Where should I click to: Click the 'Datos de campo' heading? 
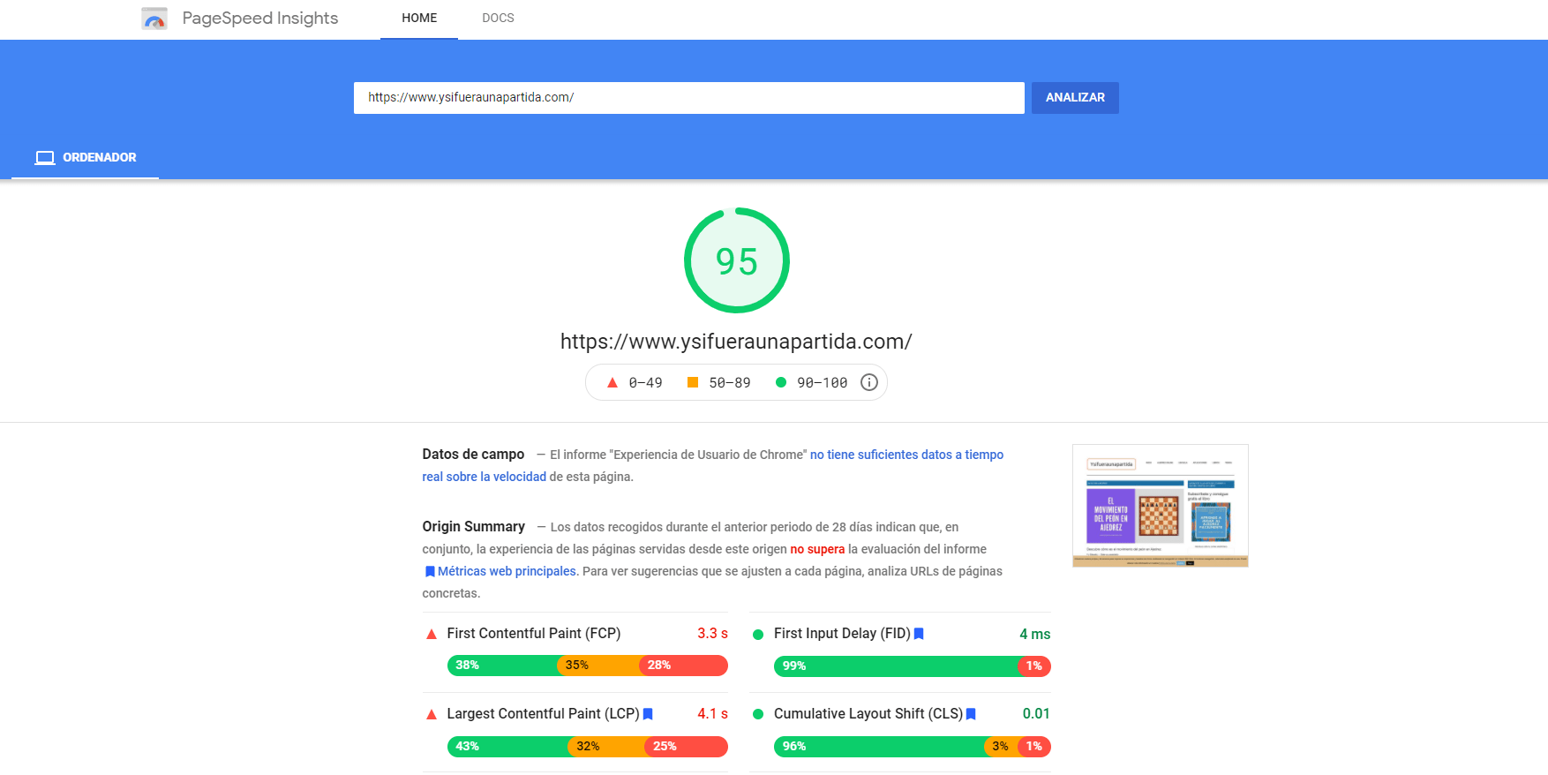[473, 455]
